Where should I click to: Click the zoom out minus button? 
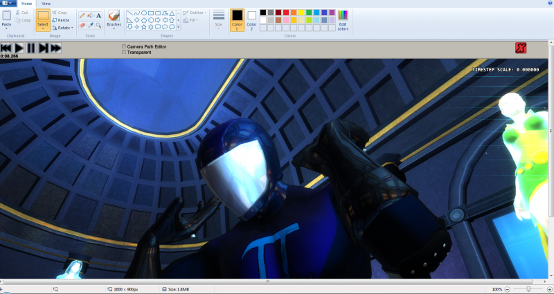point(508,289)
